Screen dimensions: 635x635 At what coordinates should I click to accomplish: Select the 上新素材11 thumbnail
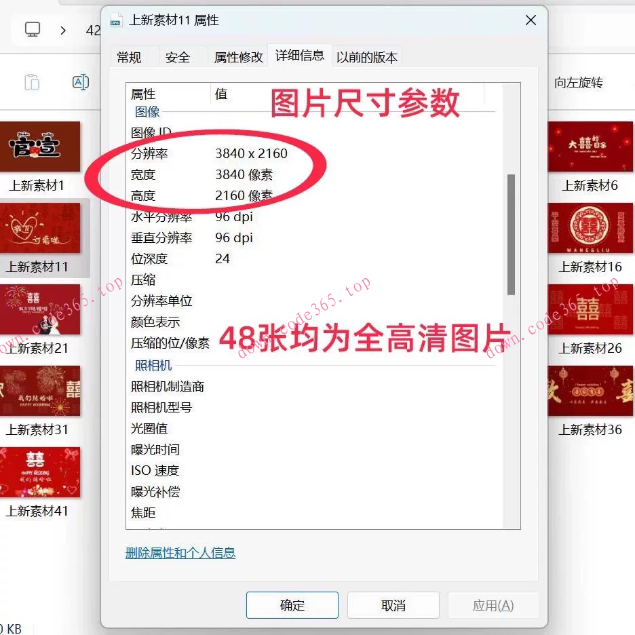point(41,229)
